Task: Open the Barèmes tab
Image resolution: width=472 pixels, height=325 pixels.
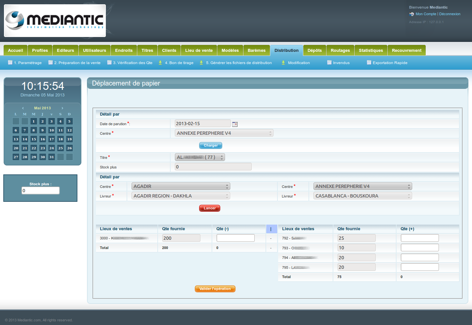Action: click(x=257, y=50)
